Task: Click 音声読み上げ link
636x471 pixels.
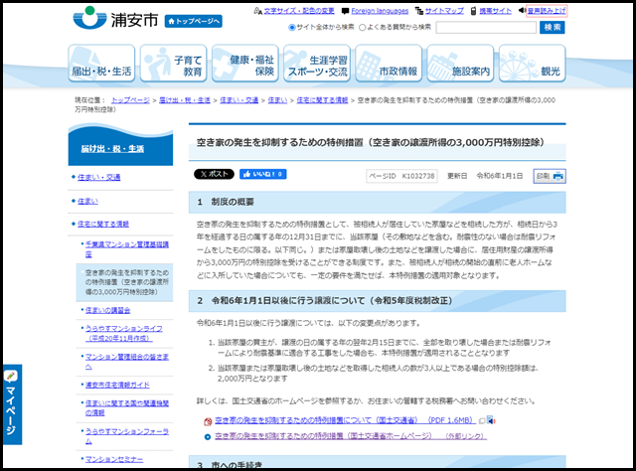Action: pos(547,11)
